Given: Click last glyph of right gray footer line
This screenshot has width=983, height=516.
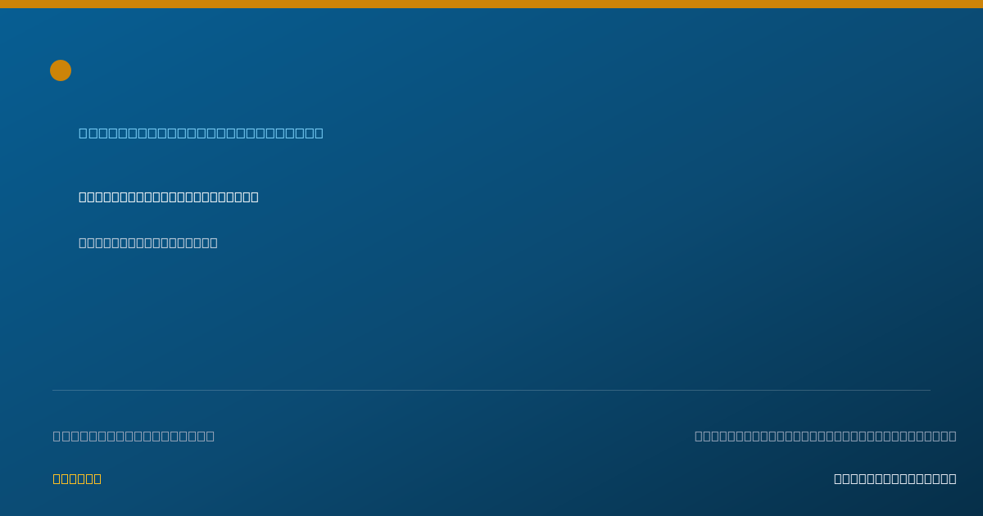Looking at the screenshot, I should pos(953,436).
